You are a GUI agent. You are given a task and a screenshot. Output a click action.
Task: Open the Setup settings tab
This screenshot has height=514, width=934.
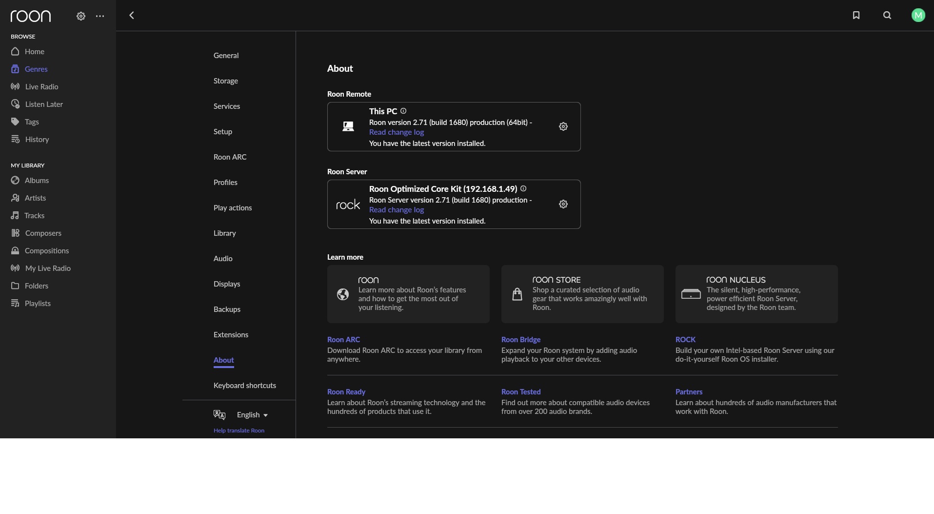[223, 132]
